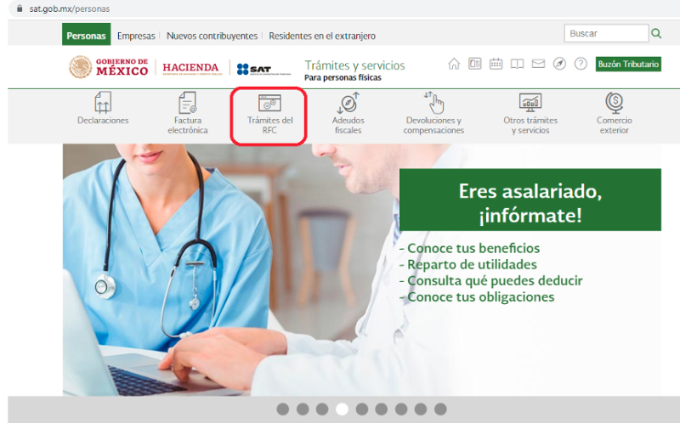Click the Buzón Tributario button

(628, 65)
